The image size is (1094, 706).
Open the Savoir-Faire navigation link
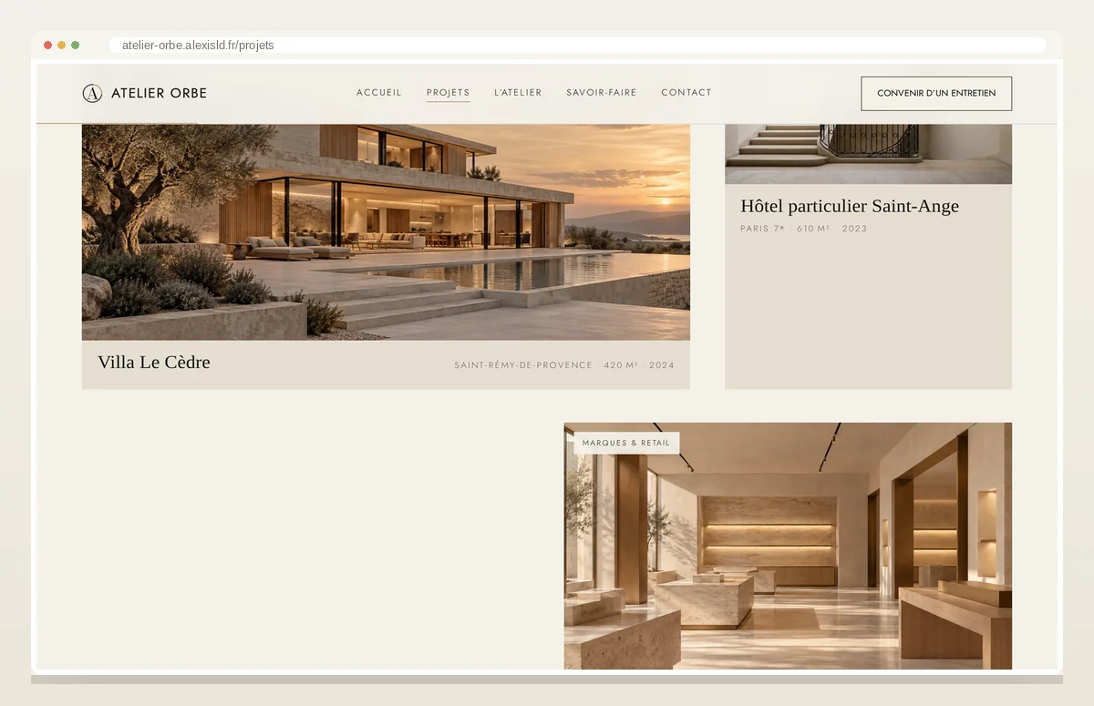point(602,93)
